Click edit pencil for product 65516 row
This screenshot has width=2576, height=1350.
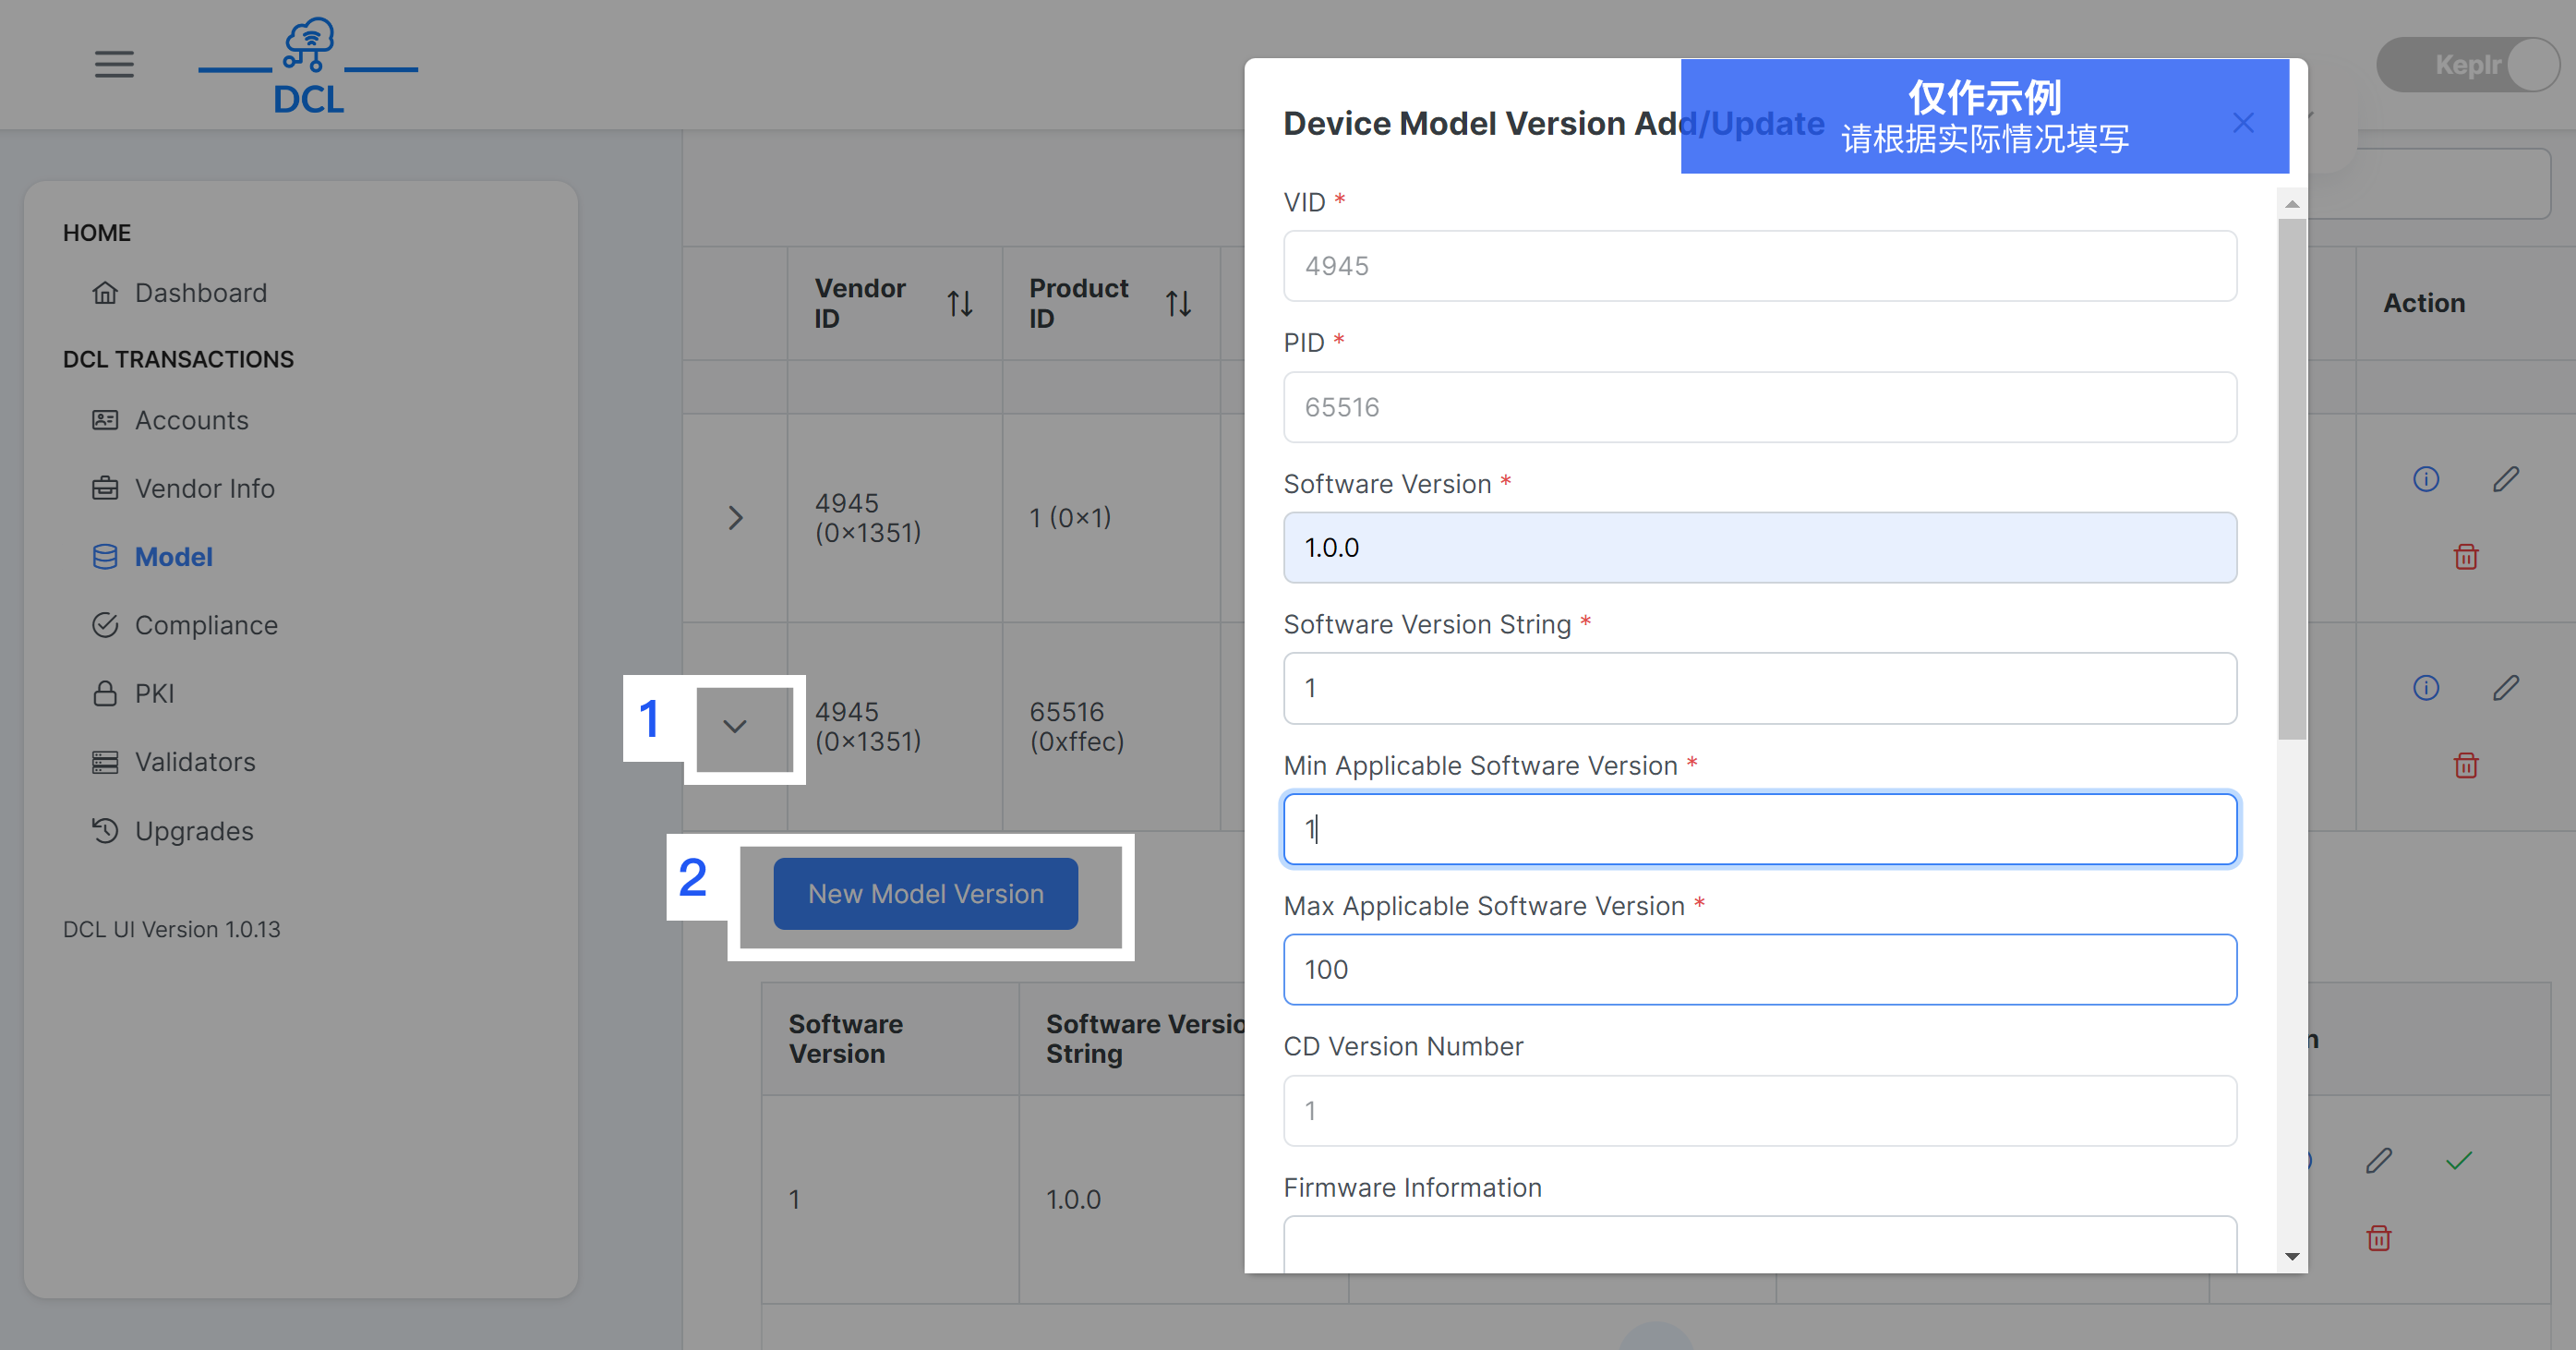pyautogui.click(x=2505, y=688)
